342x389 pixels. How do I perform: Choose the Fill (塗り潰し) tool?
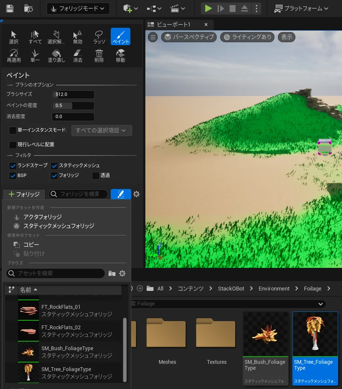coord(56,55)
